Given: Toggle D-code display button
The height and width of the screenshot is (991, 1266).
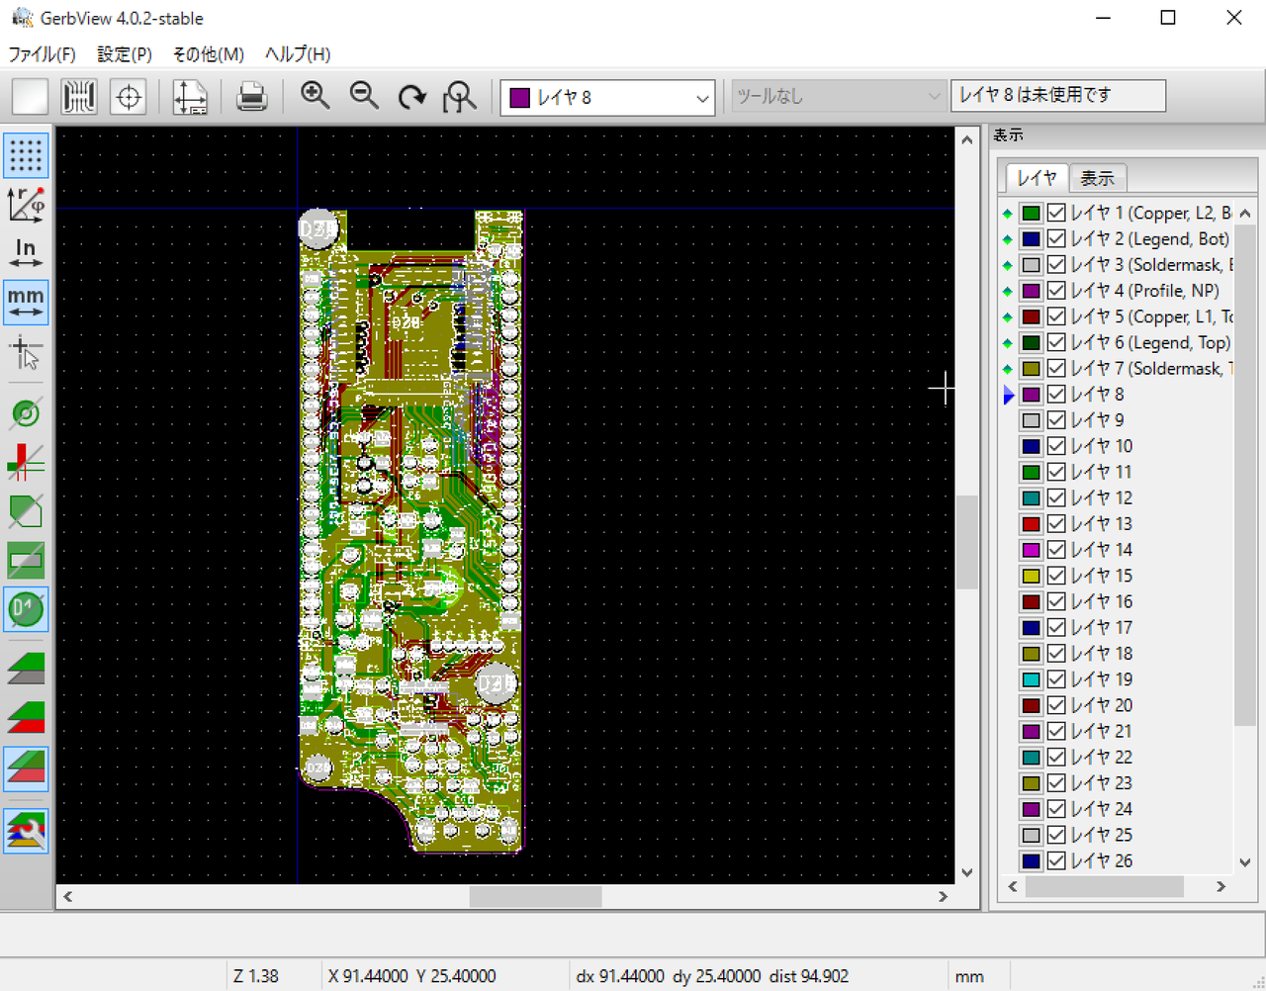Looking at the screenshot, I should click(26, 609).
